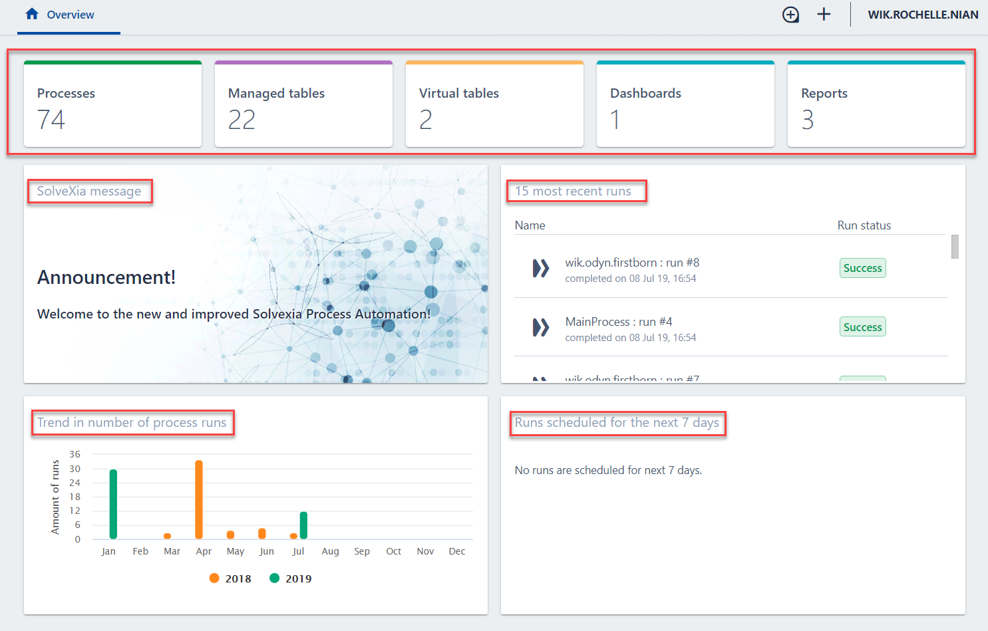The image size is (988, 631).
Task: Open the MainProcess run #4 entry
Action: click(x=619, y=322)
